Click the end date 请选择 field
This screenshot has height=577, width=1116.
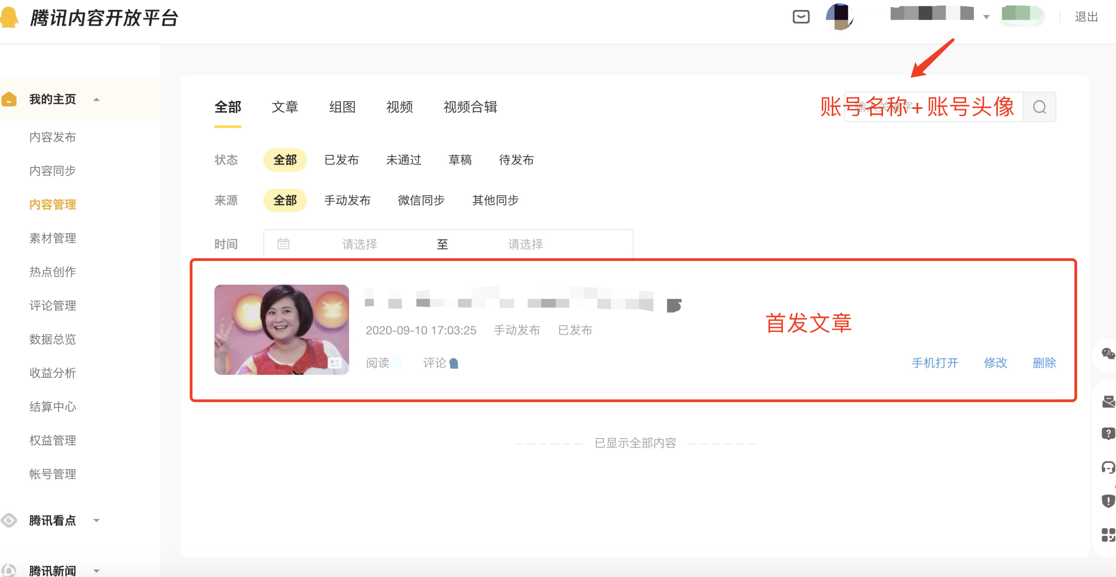(x=525, y=244)
